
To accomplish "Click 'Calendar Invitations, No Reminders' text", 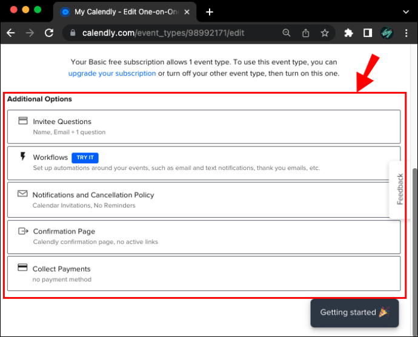I will pyautogui.click(x=84, y=206).
